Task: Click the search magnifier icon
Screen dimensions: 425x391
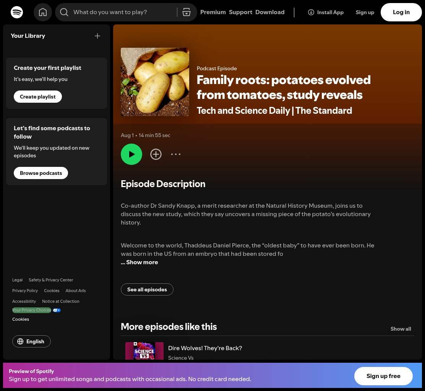Action: click(64, 12)
